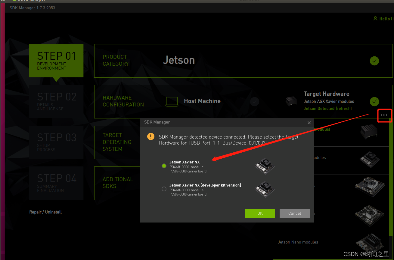Click the Jetson AGX Xavier modules subtitle
The width and height of the screenshot is (394, 260).
[329, 101]
